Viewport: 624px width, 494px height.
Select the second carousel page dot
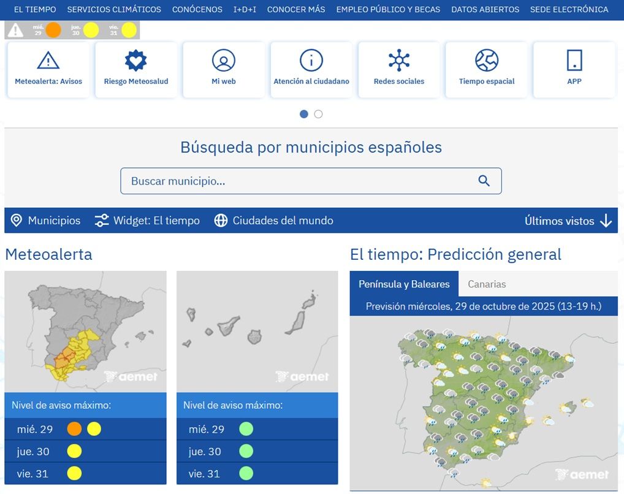point(318,114)
